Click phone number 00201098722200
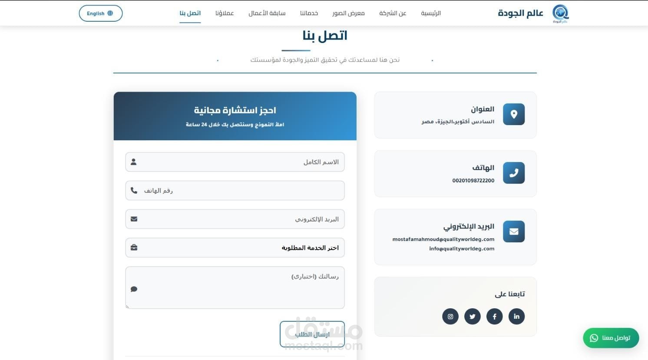 click(473, 181)
